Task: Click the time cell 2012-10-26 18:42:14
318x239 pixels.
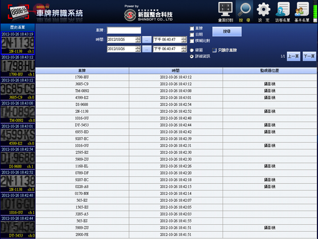Action: pyautogui.click(x=176, y=193)
